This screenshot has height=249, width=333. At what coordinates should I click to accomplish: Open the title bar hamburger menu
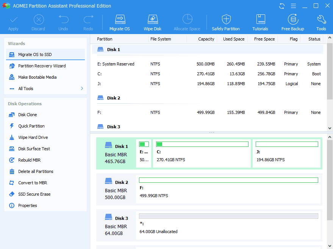[293, 6]
